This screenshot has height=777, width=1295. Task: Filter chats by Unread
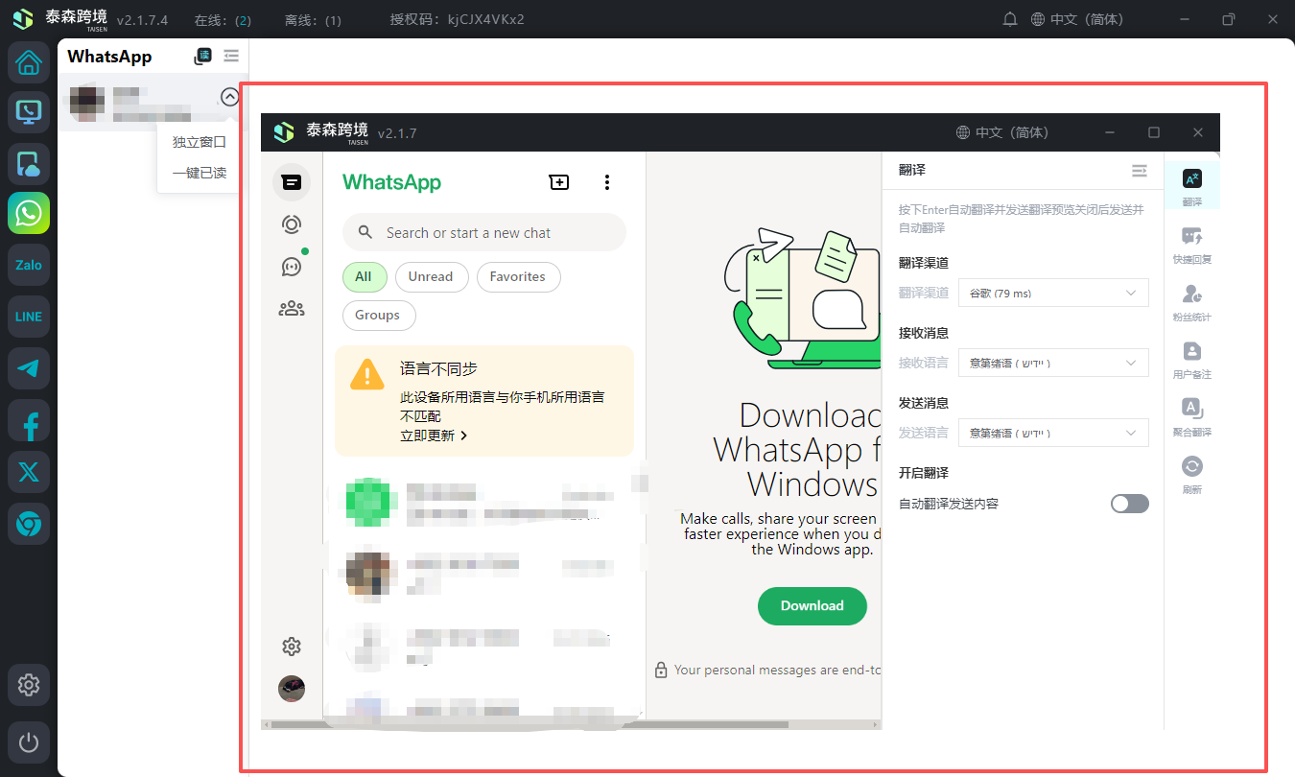click(x=430, y=276)
